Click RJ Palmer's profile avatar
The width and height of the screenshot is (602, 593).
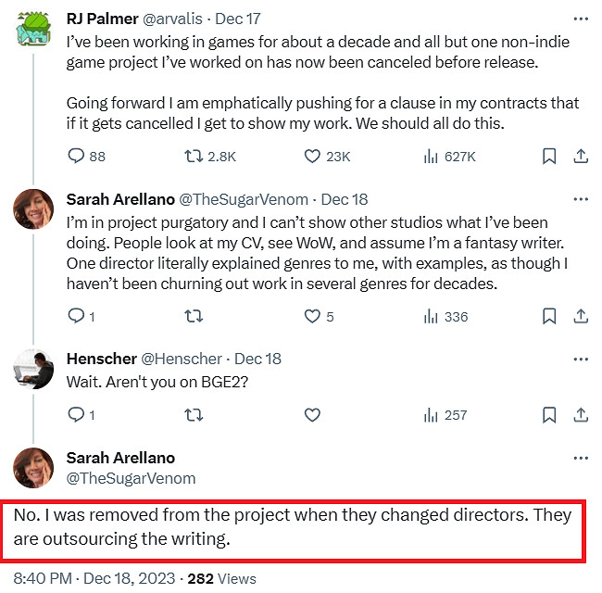click(x=32, y=33)
